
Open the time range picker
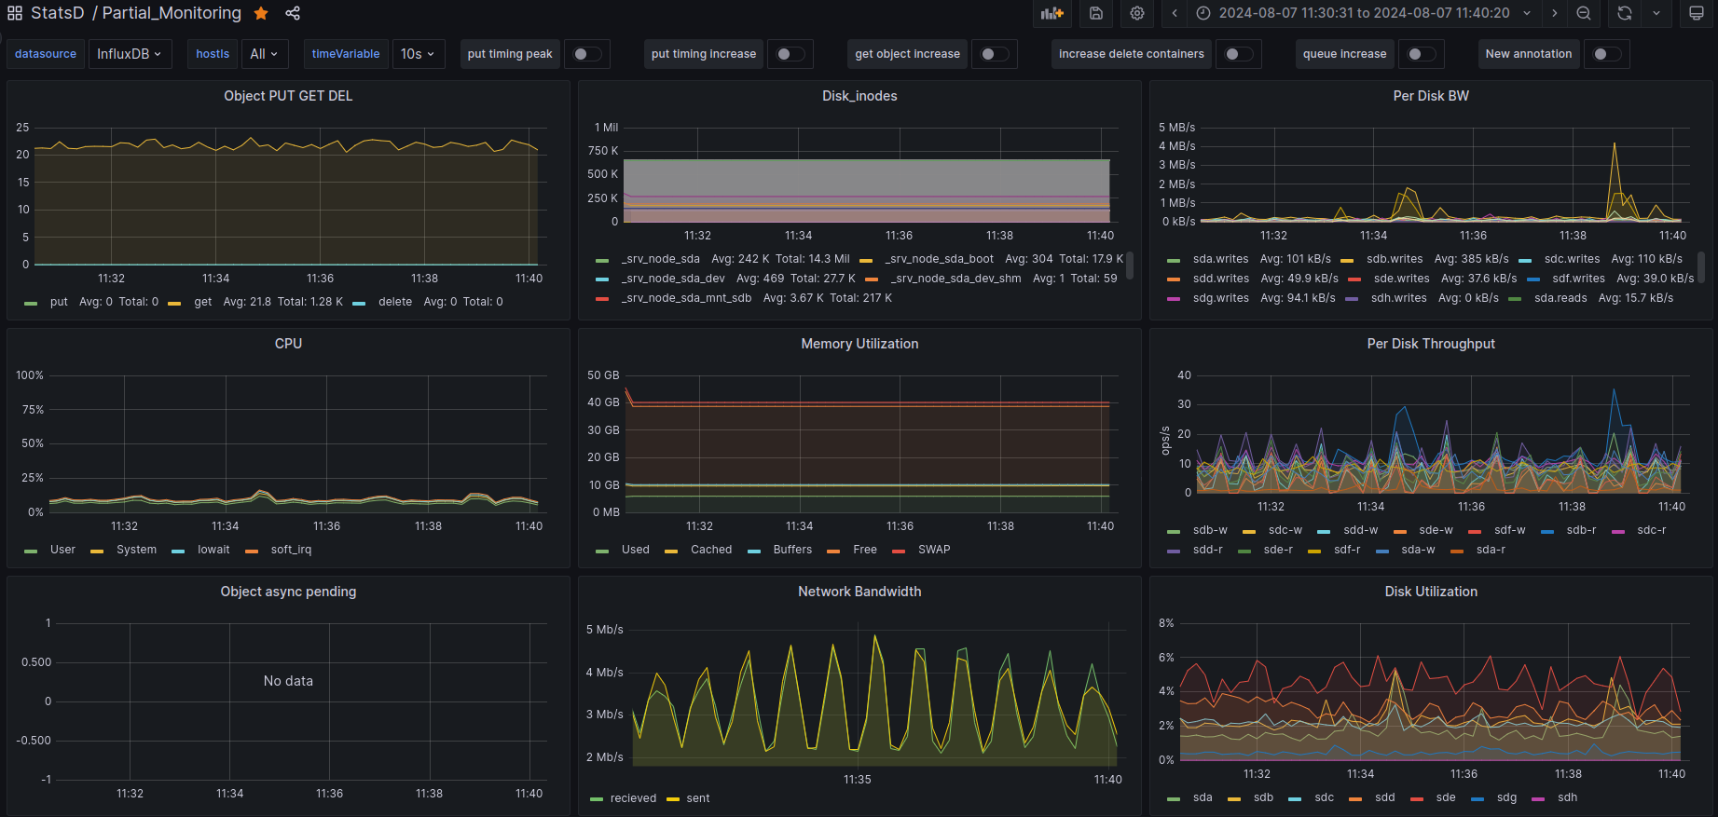[x=1364, y=13]
